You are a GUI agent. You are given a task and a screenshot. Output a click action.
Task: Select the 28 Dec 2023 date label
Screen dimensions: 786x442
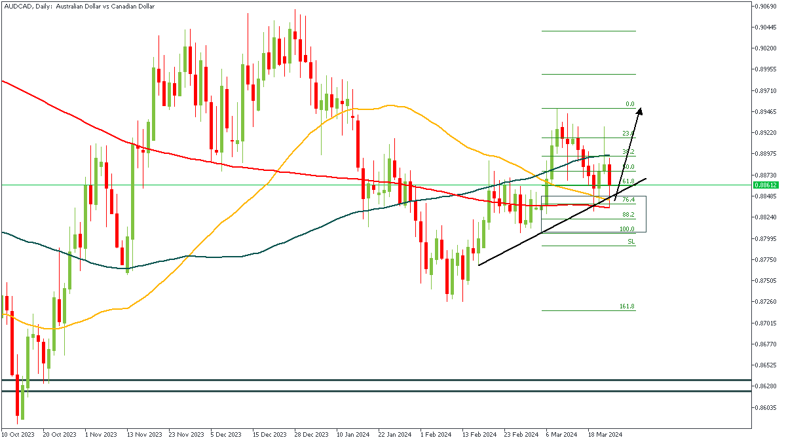pyautogui.click(x=311, y=434)
